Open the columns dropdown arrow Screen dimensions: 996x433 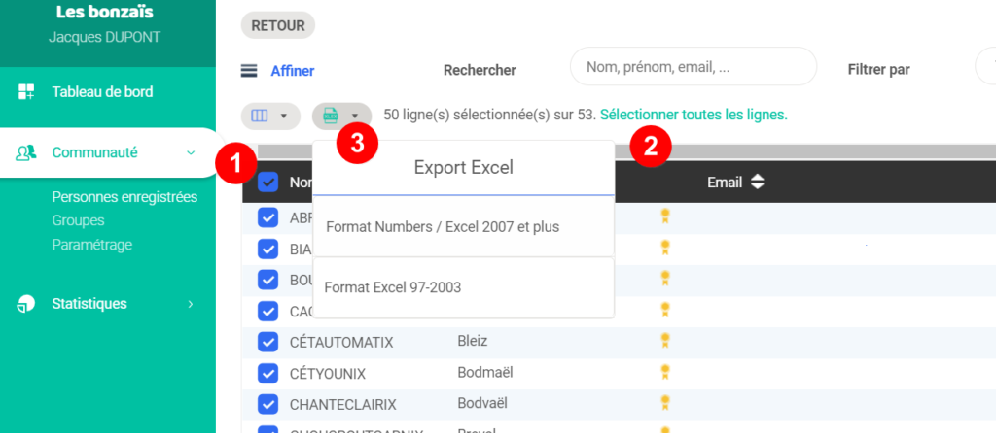284,116
